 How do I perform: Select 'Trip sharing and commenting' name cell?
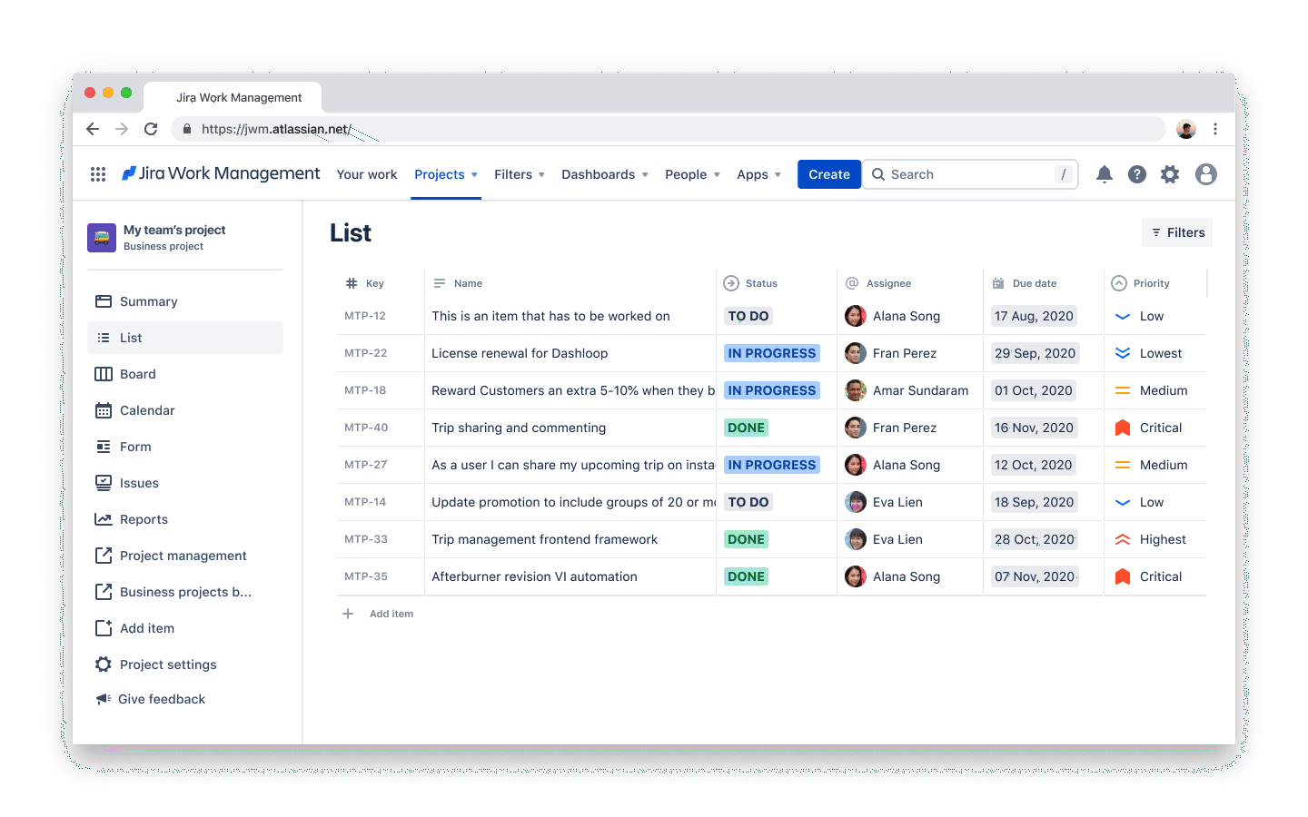coord(570,428)
